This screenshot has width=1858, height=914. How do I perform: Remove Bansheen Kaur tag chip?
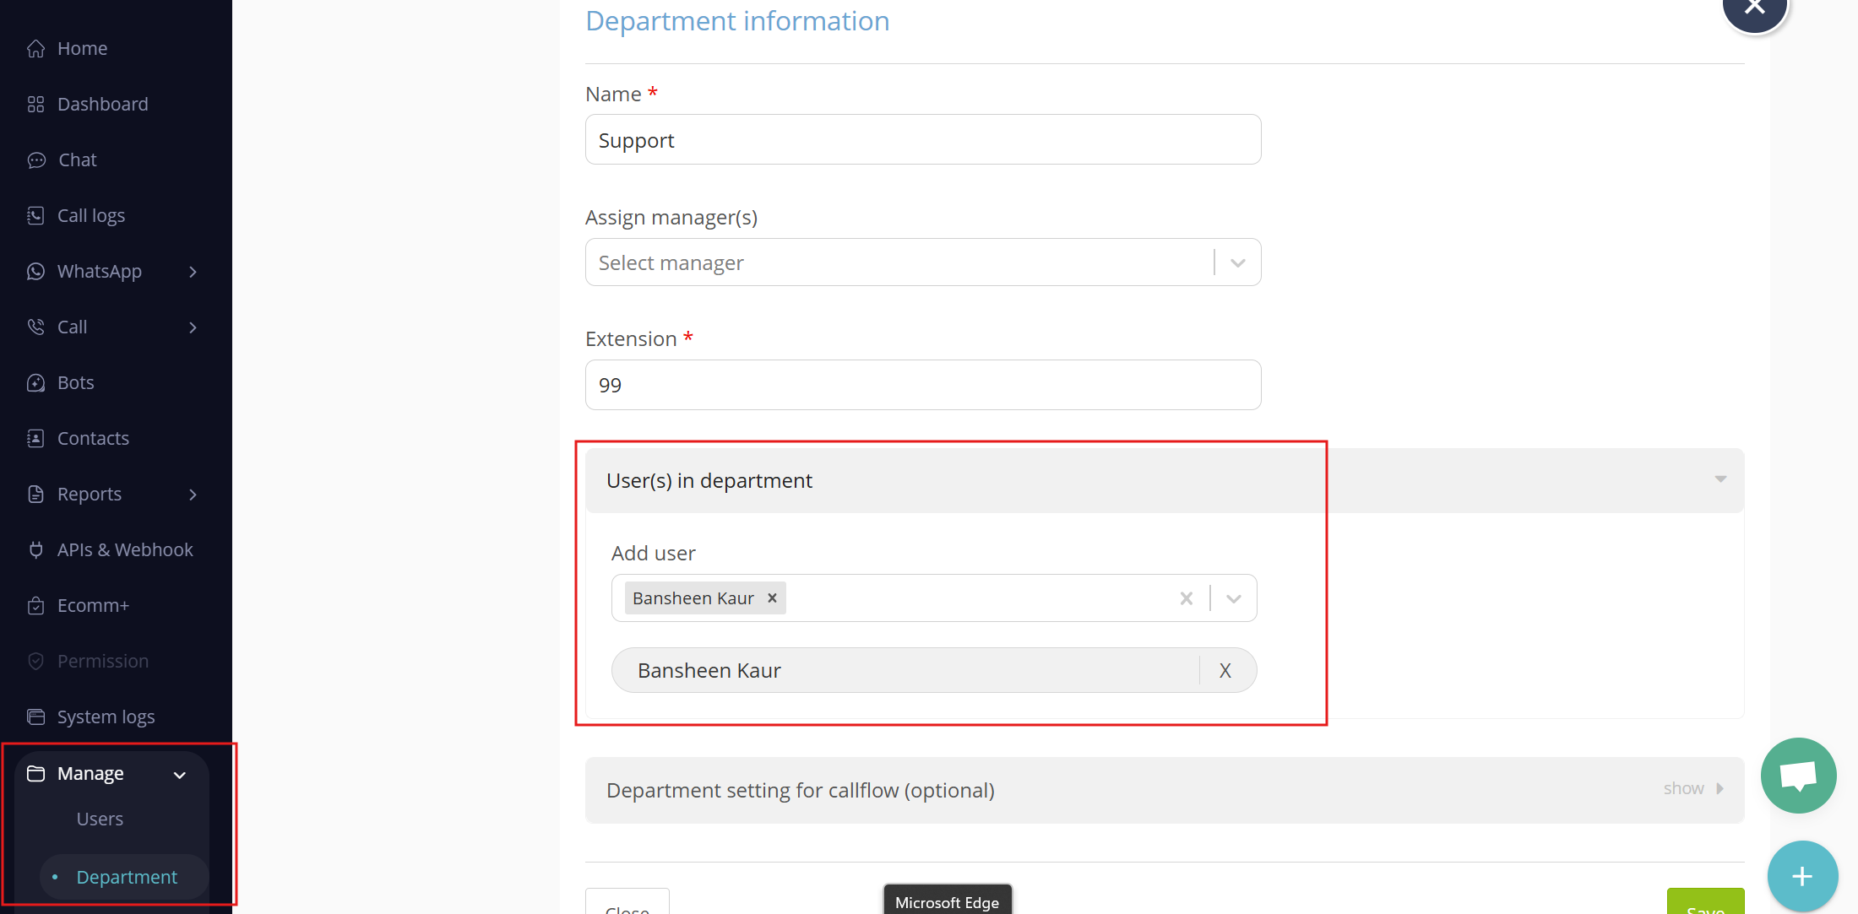pos(772,598)
